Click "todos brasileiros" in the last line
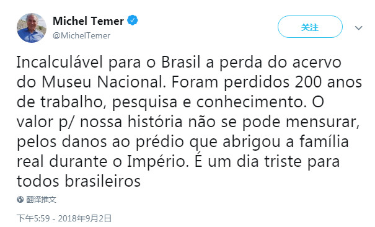The height and width of the screenshot is (227, 375). [79, 181]
